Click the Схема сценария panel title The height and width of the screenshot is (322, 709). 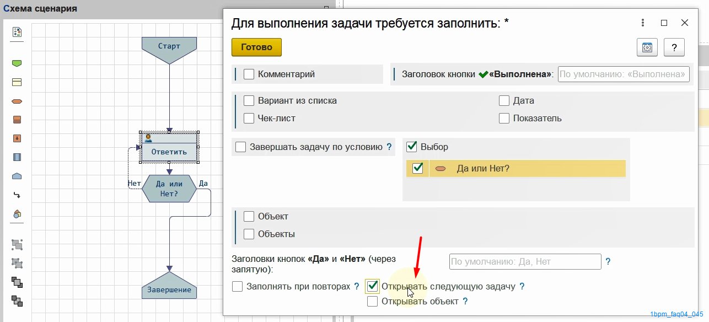point(40,8)
